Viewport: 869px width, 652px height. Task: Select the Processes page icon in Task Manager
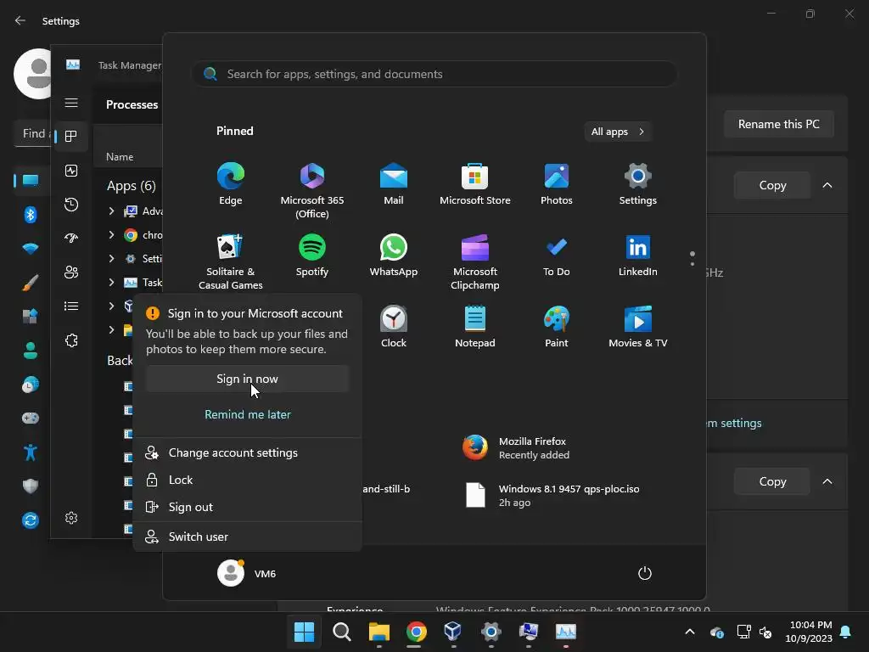(x=71, y=137)
